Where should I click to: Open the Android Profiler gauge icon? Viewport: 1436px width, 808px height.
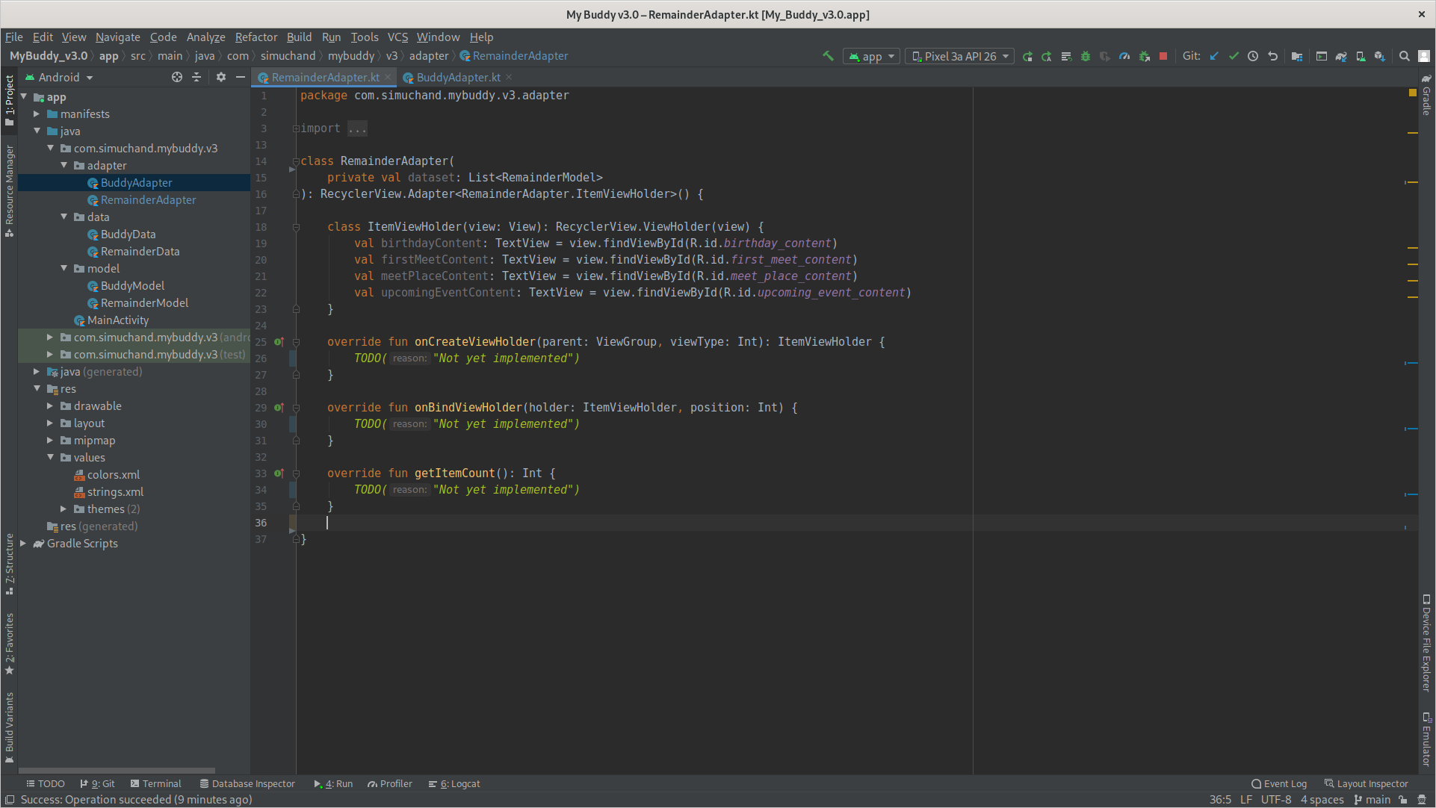coord(1124,56)
